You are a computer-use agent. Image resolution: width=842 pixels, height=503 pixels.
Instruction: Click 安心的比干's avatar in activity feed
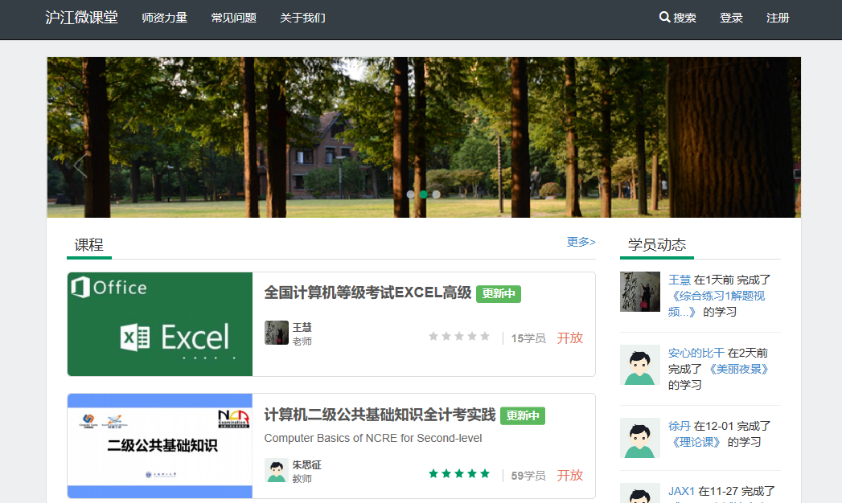click(x=640, y=365)
